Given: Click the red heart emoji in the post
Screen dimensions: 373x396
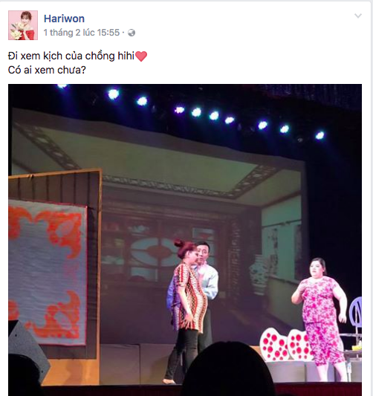Looking at the screenshot, I should pos(141,56).
